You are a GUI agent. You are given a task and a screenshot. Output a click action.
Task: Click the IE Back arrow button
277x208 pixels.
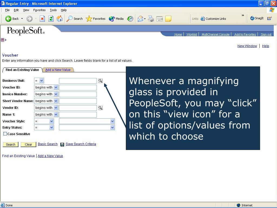(12, 19)
